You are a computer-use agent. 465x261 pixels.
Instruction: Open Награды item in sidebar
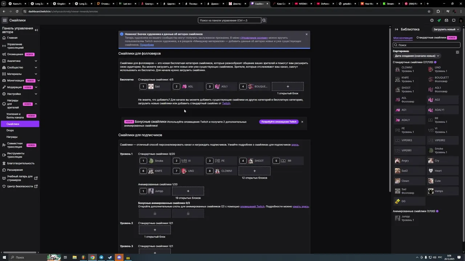tap(12, 137)
